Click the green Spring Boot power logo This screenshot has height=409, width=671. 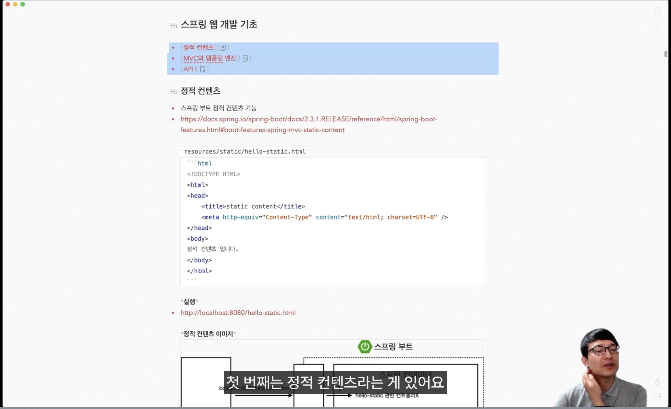(x=365, y=347)
